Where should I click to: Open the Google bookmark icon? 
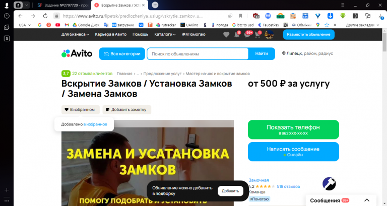(x=39, y=25)
